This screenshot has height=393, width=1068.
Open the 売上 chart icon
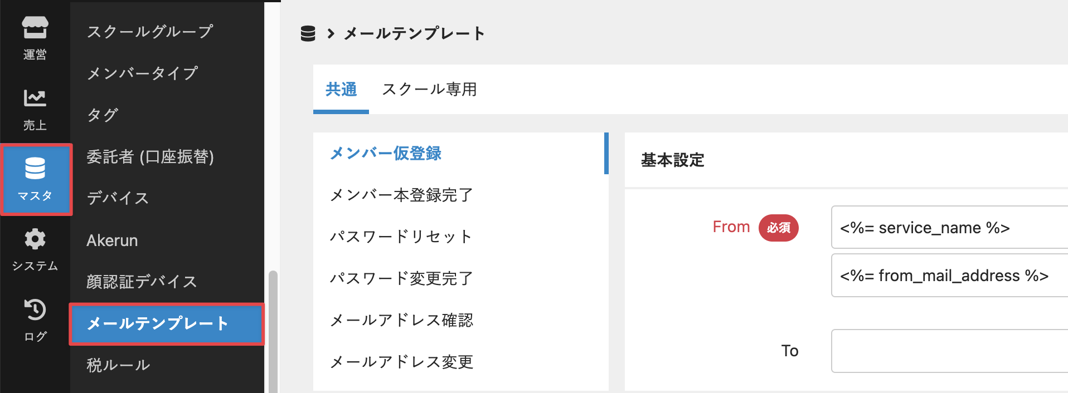pos(35,99)
